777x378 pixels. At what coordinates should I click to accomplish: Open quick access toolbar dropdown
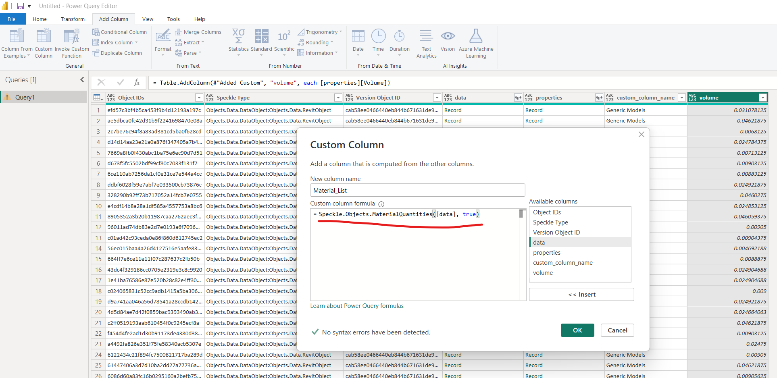click(29, 6)
